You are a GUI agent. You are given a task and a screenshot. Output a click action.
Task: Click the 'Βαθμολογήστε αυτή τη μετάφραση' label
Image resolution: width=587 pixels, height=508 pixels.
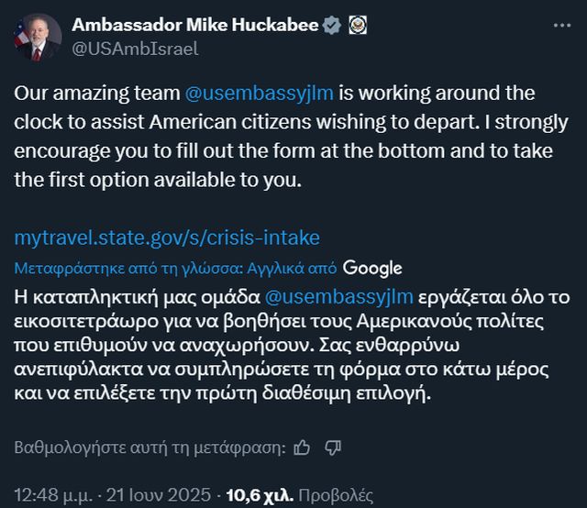[150, 448]
